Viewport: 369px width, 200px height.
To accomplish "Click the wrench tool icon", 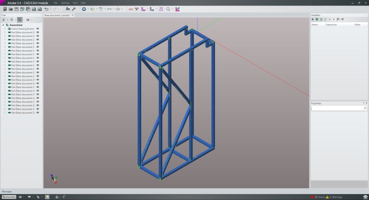I will pyautogui.click(x=74, y=9).
